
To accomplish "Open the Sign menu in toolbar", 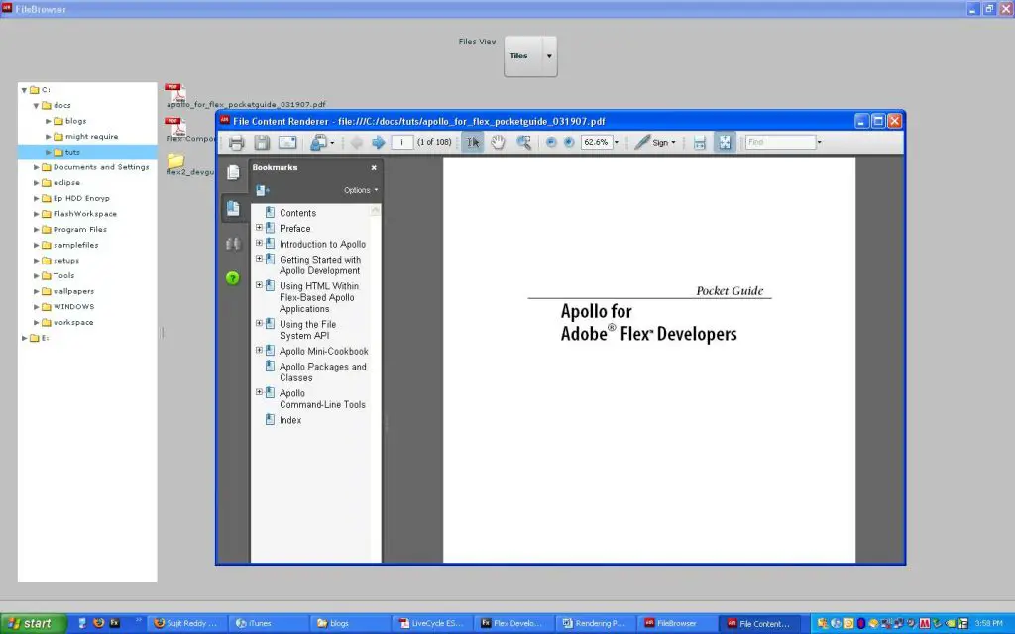I will [655, 143].
